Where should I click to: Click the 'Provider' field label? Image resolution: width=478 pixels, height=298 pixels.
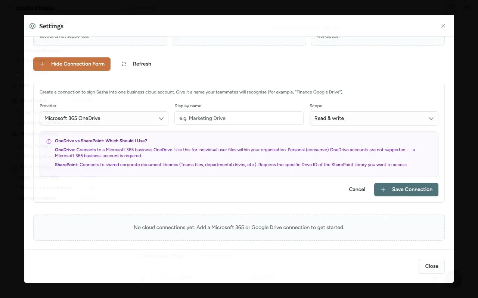tap(48, 106)
